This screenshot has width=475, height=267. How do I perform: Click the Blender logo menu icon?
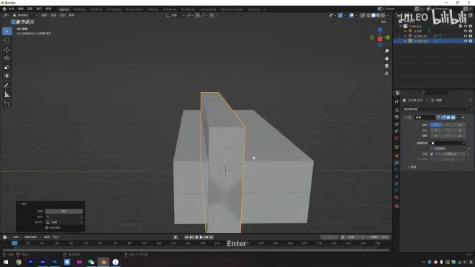(x=4, y=9)
